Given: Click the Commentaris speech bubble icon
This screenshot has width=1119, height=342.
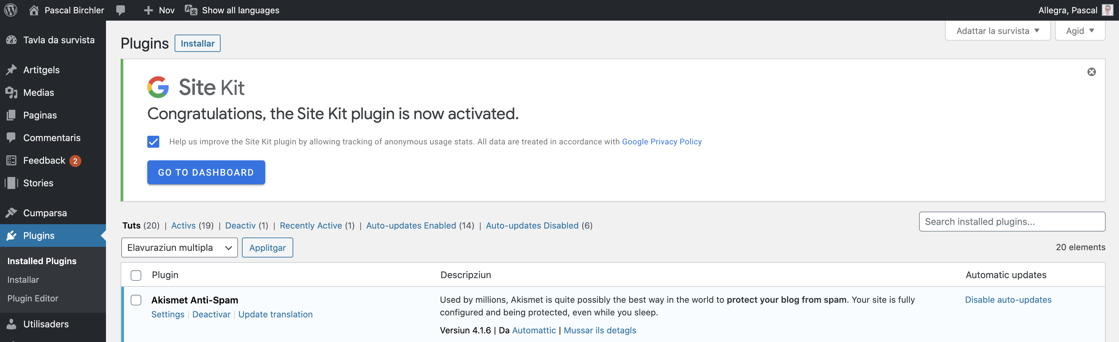Looking at the screenshot, I should [12, 138].
